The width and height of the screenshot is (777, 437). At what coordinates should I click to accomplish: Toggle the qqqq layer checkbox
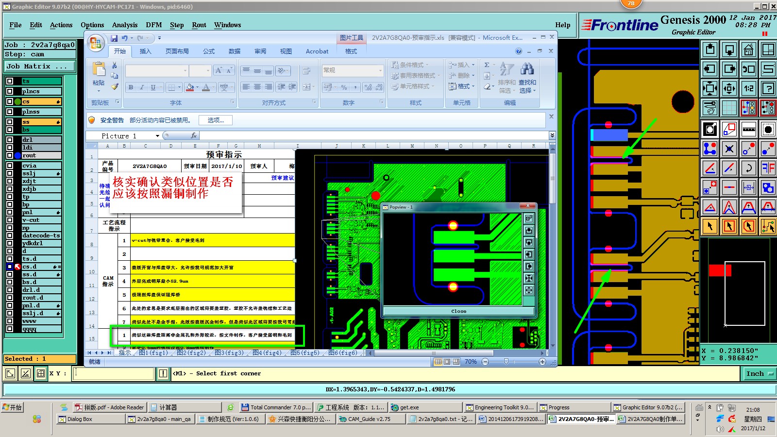pos(10,329)
